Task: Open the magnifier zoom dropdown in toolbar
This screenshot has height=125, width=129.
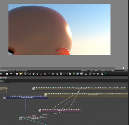Action: (57, 74)
